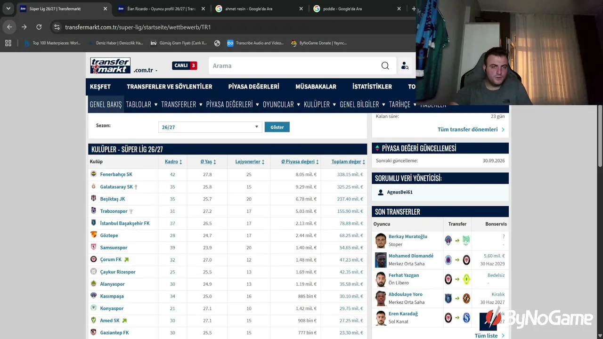The width and height of the screenshot is (603, 339).
Task: Open TRANSFERLER VE SÖYLENTİLER main menu
Action: [x=170, y=87]
